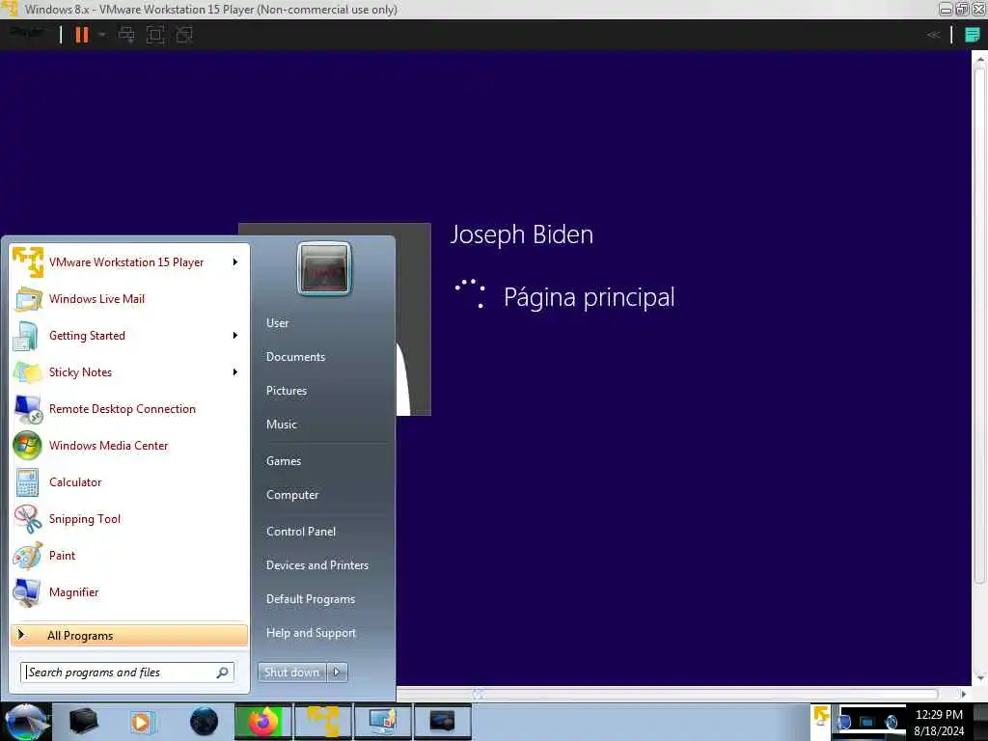This screenshot has height=741, width=988.
Task: Open Devices and Printers
Action: tap(316, 565)
